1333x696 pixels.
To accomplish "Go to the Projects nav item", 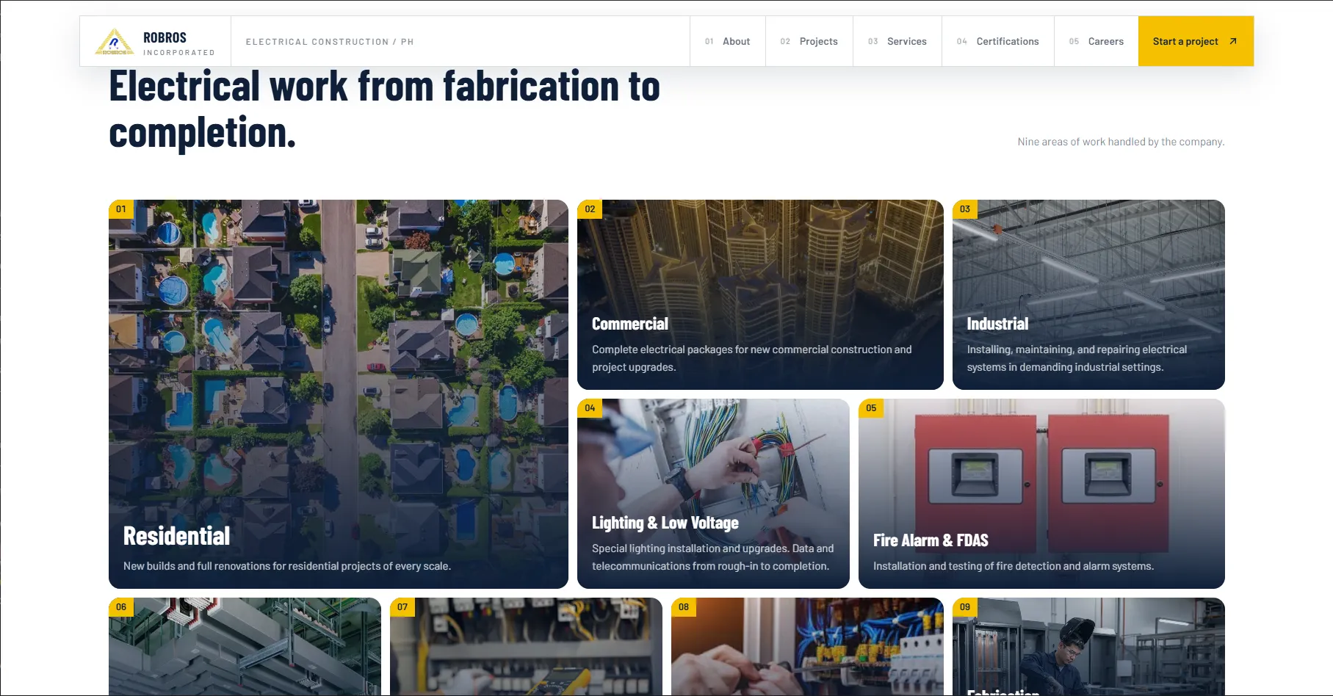I will (809, 41).
